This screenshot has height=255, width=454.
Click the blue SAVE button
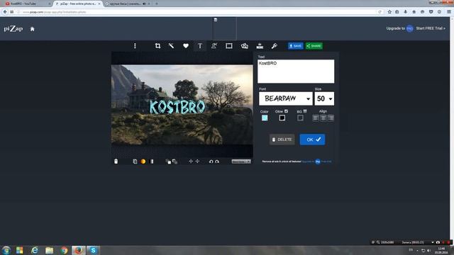click(296, 46)
